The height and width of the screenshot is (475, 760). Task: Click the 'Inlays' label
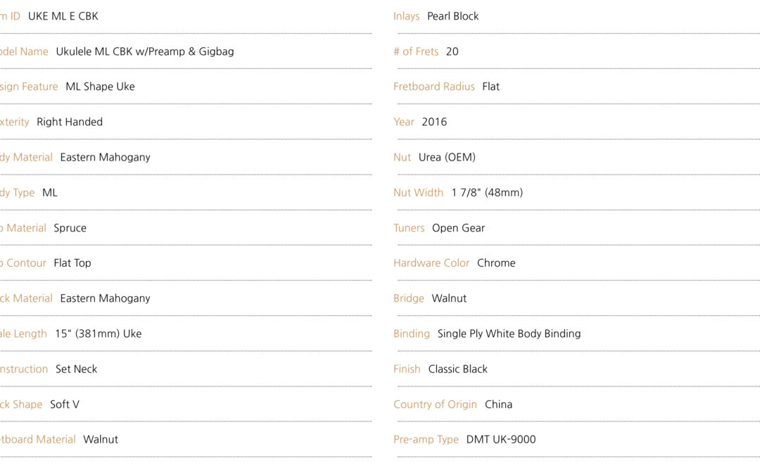click(x=407, y=16)
